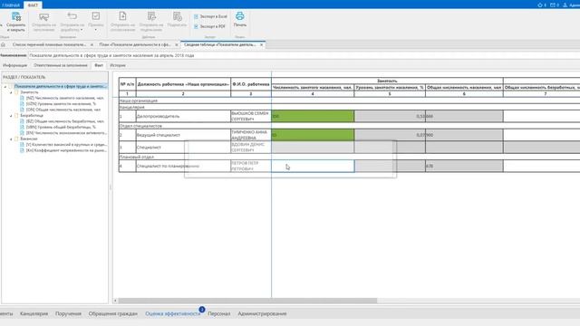Screen dimensions: 580x326
Task: Collapse the Вакансии tree section
Action: click(11, 139)
